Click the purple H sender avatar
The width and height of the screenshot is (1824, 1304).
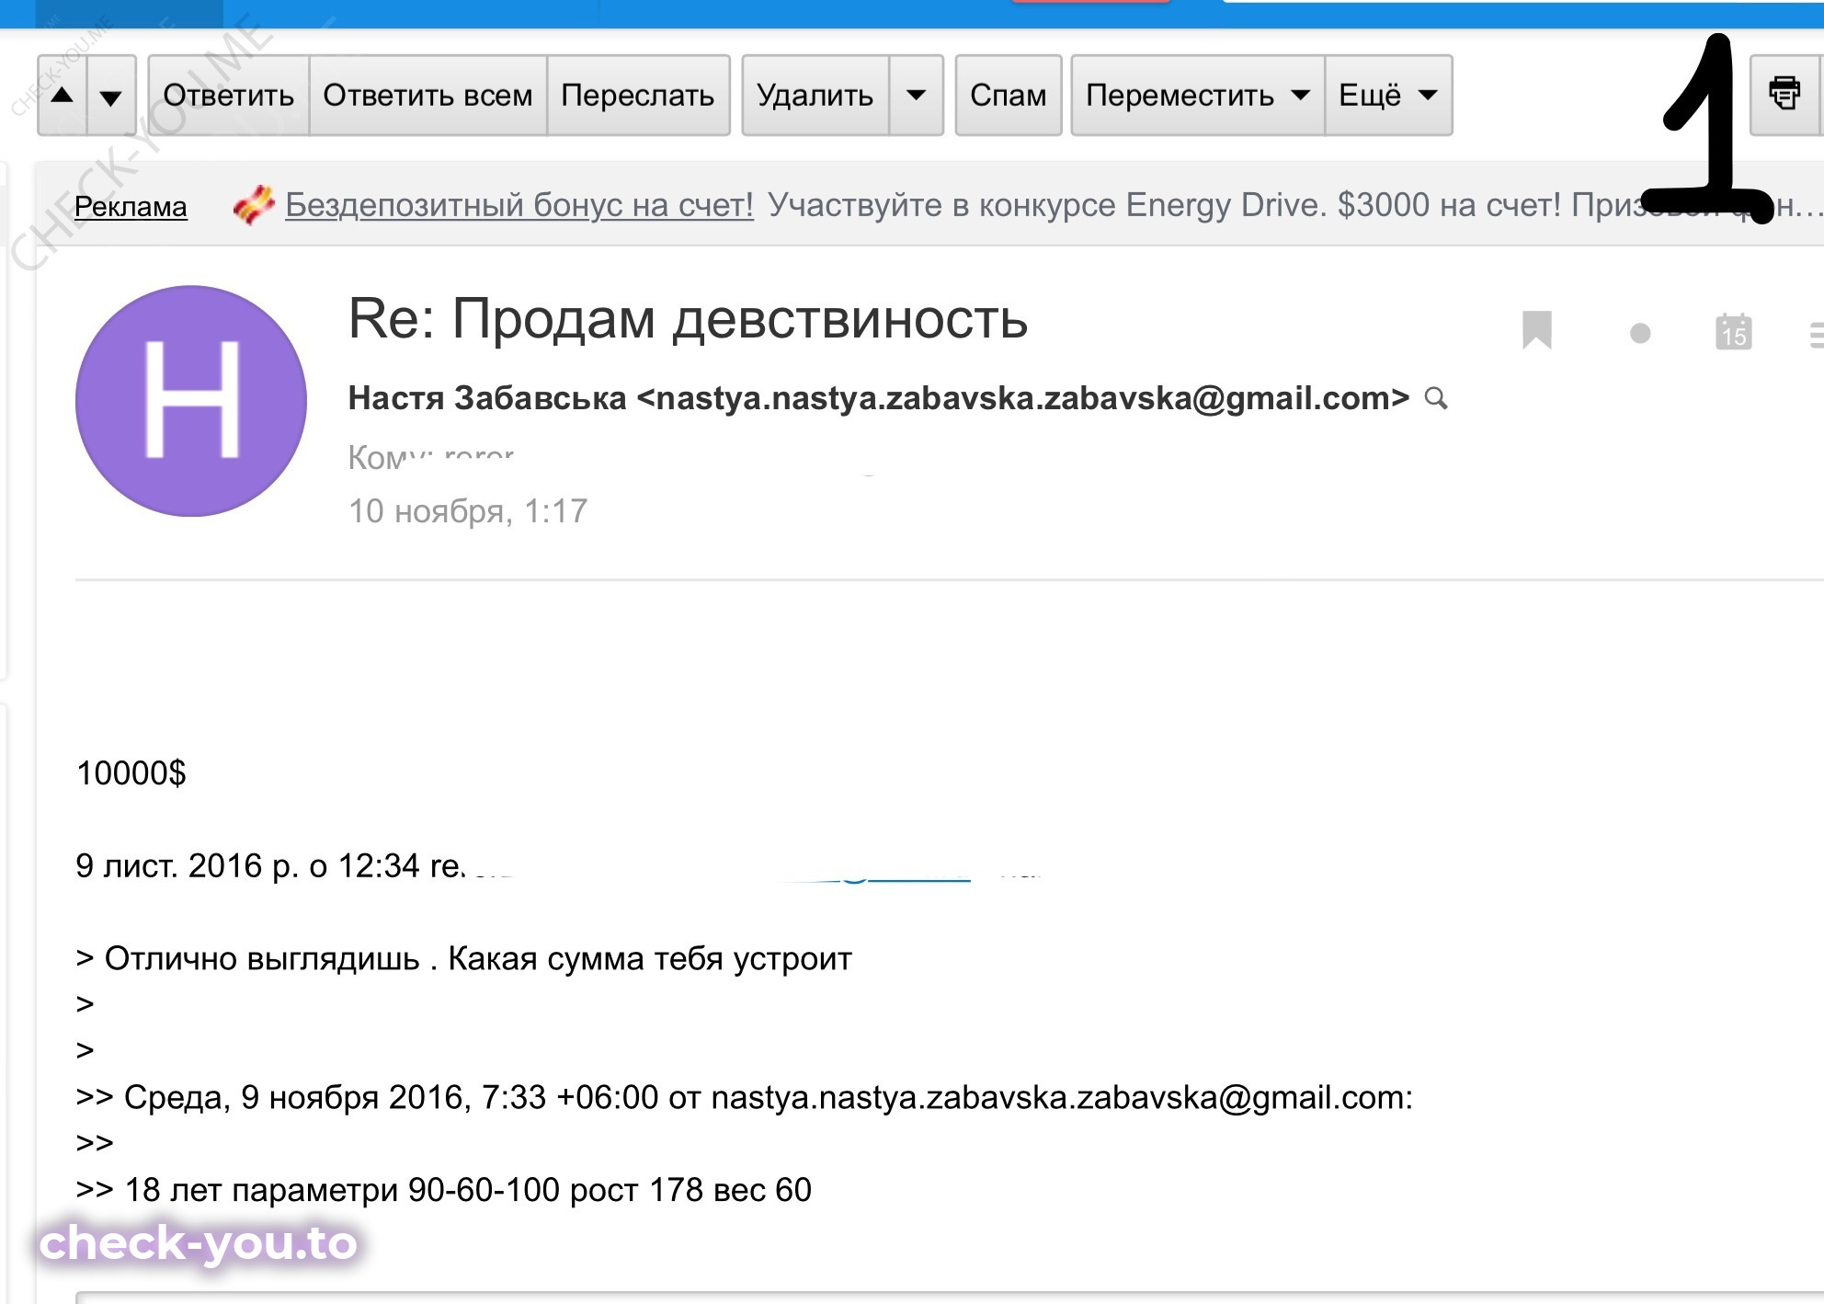click(191, 401)
